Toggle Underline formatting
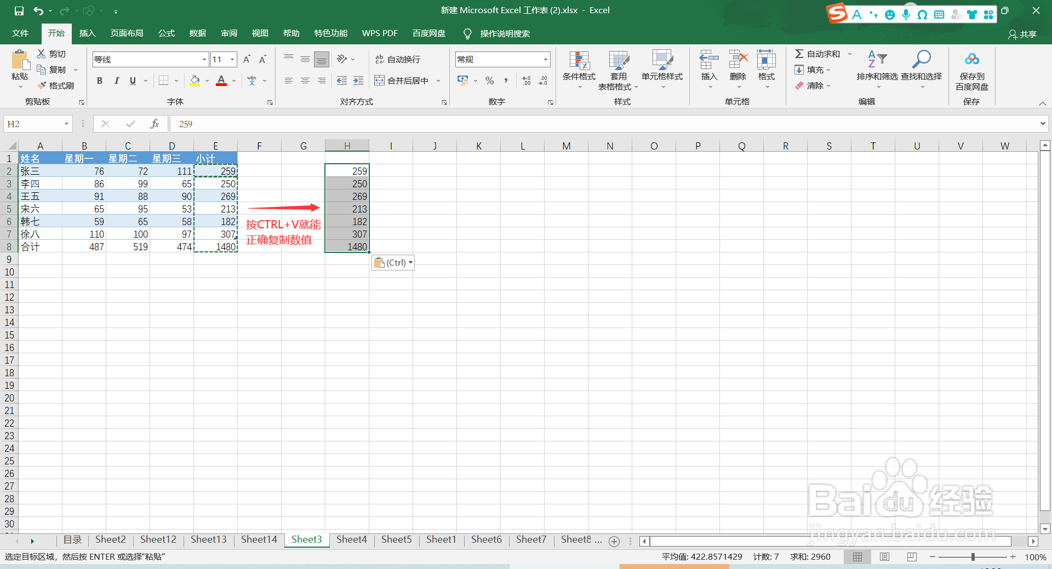The width and height of the screenshot is (1052, 569). point(133,81)
